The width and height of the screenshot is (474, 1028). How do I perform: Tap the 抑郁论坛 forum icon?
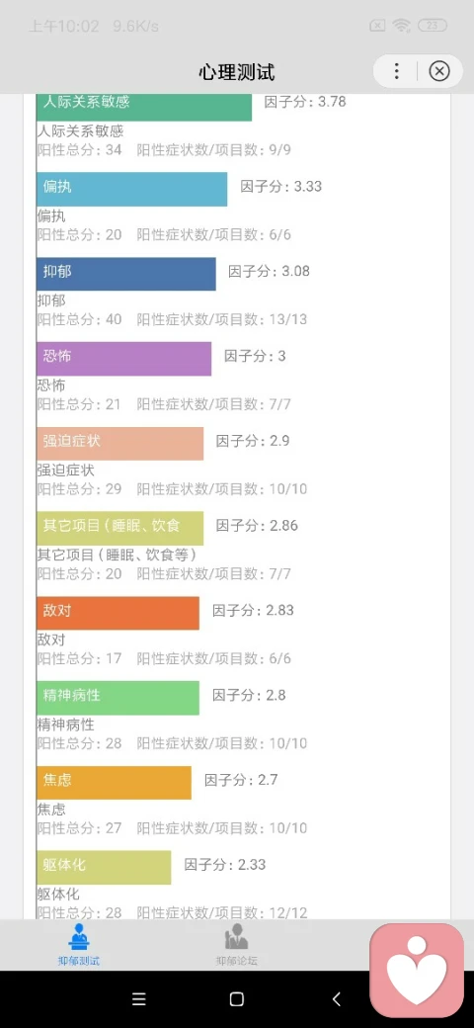pyautogui.click(x=236, y=937)
